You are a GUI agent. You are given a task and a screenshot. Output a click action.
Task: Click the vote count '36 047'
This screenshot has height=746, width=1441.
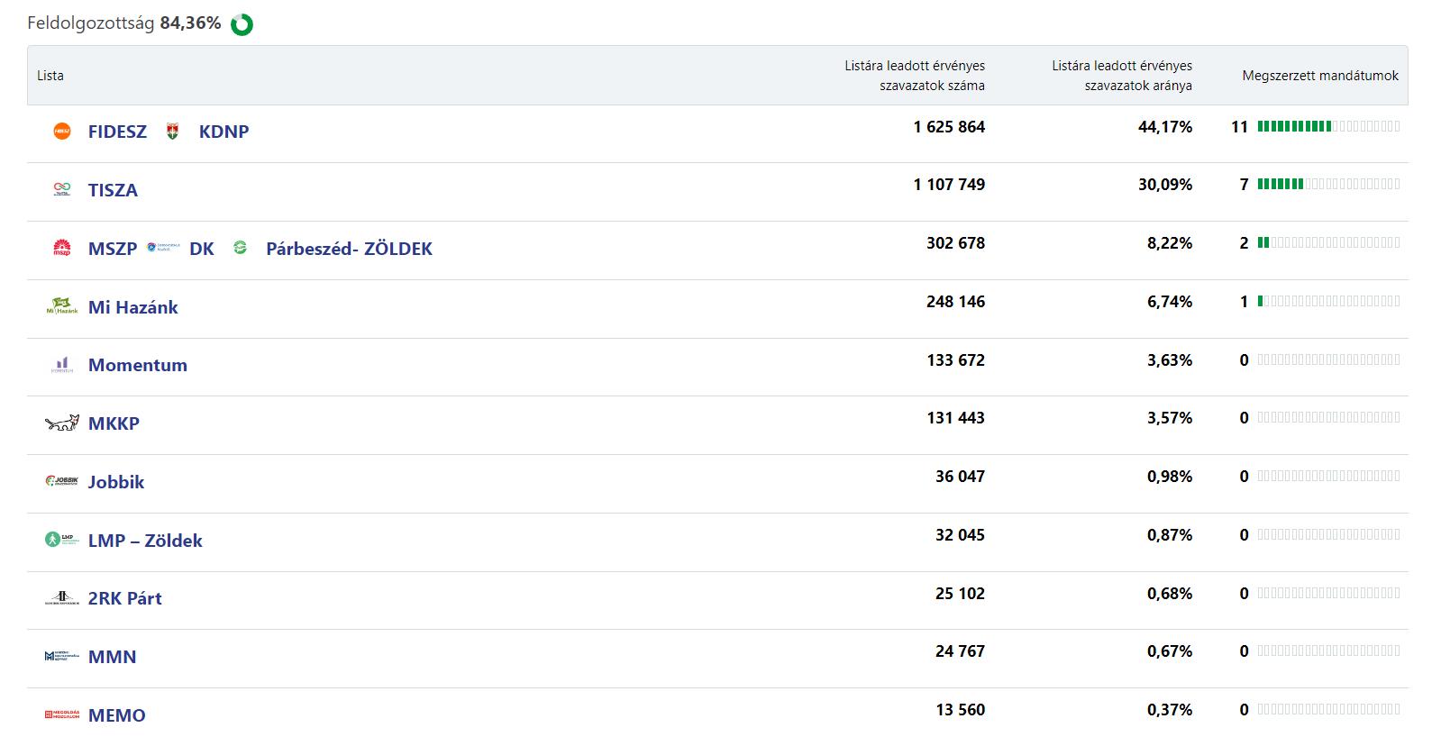pos(961,477)
